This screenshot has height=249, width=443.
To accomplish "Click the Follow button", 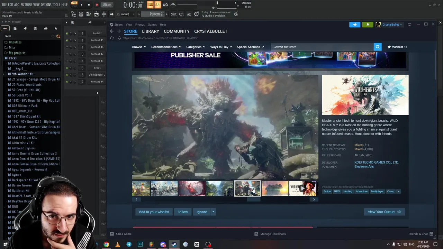I will pyautogui.click(x=183, y=212).
